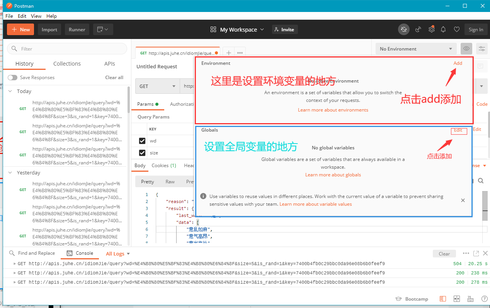This screenshot has height=308, width=490.
Task: Open the tab options three-dots icon
Action: coord(240,53)
